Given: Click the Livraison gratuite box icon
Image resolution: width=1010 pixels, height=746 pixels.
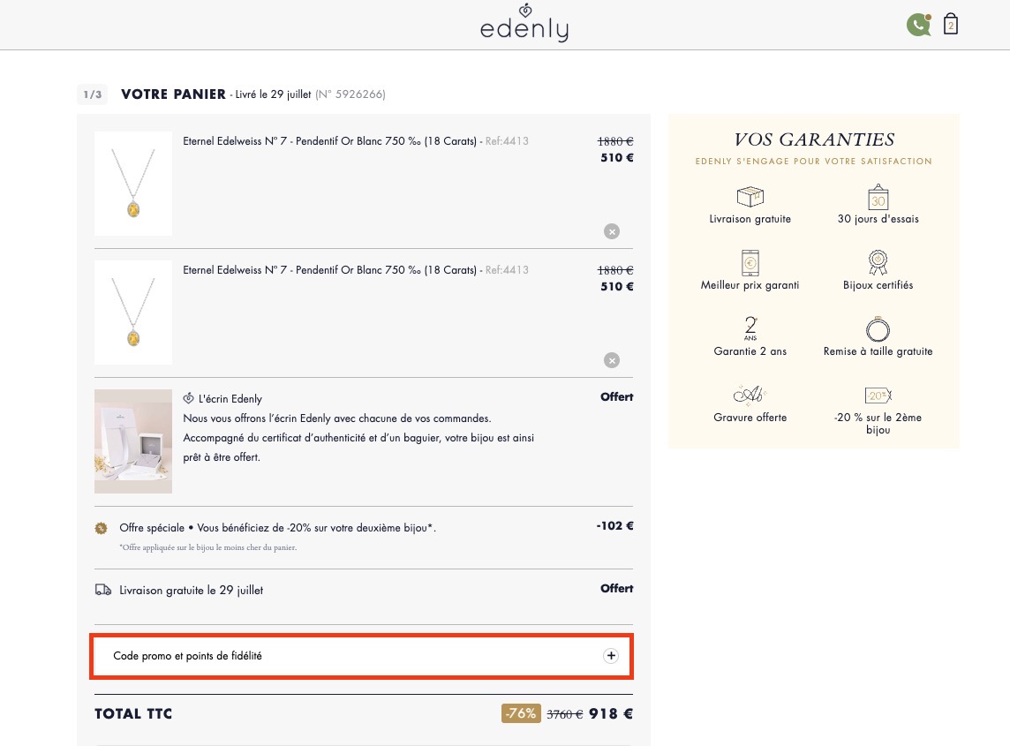Looking at the screenshot, I should point(750,197).
